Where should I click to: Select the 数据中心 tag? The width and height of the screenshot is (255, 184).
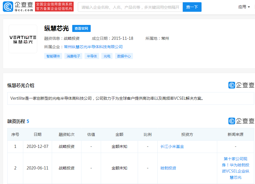124,56
